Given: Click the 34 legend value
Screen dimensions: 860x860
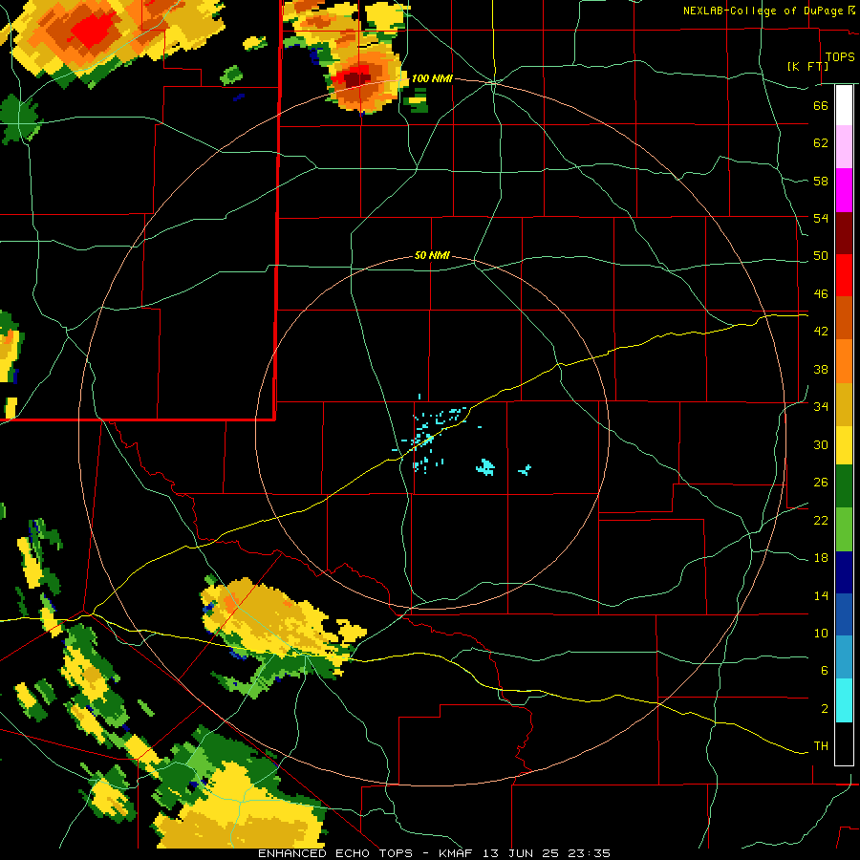Looking at the screenshot, I should [x=821, y=407].
